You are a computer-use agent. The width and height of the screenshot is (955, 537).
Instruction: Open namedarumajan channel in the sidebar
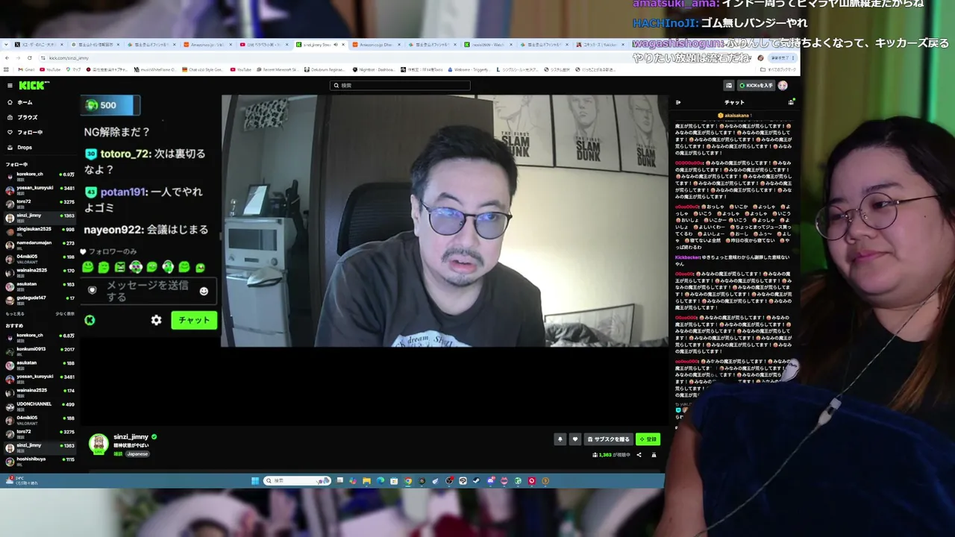coord(40,244)
